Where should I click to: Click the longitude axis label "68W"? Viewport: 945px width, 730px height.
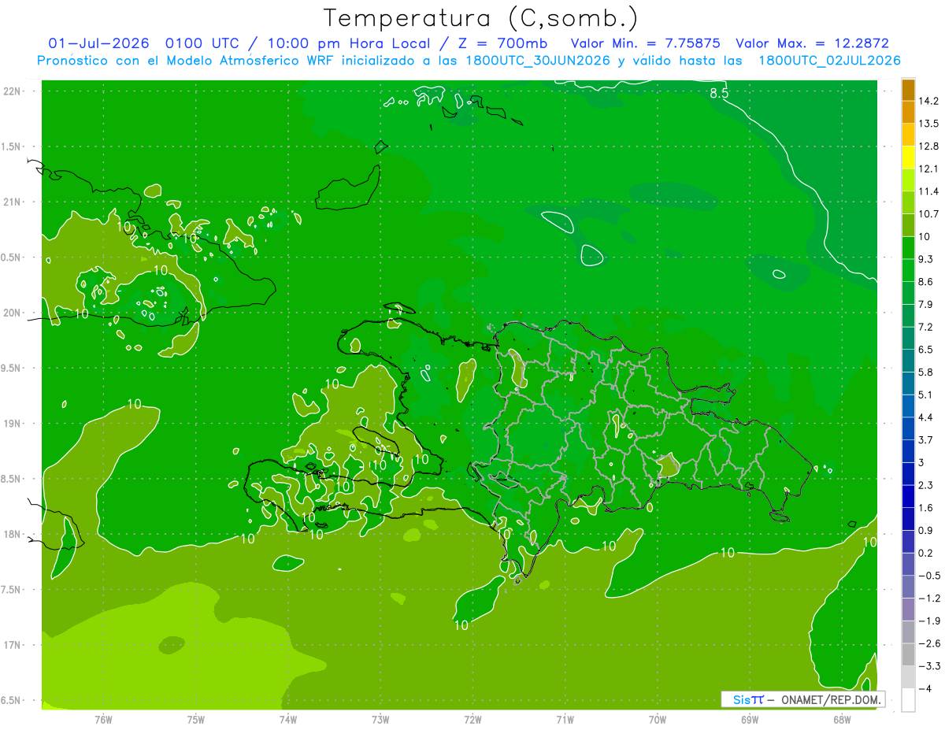(842, 719)
